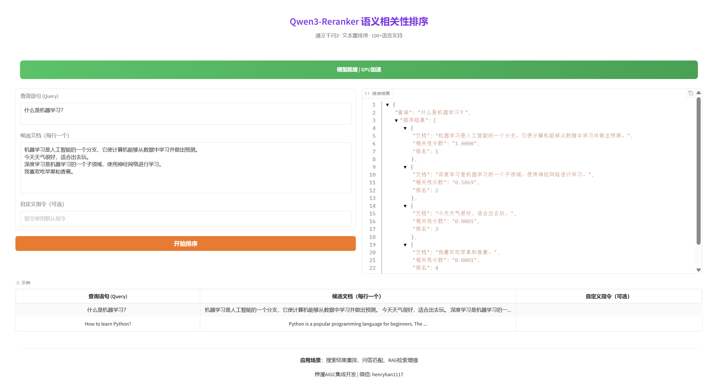
Task: Click the Python is a popular programming cell
Action: coord(358,324)
